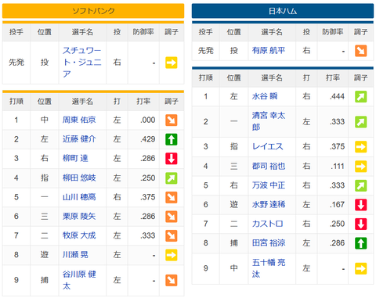
Task: Click condition icon in 山川 穂高 row
Action: click(x=172, y=197)
